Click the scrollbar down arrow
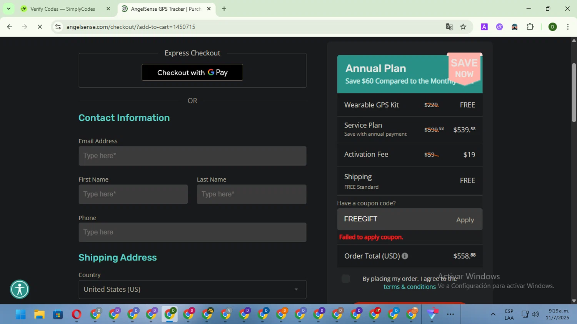 [x=574, y=301]
